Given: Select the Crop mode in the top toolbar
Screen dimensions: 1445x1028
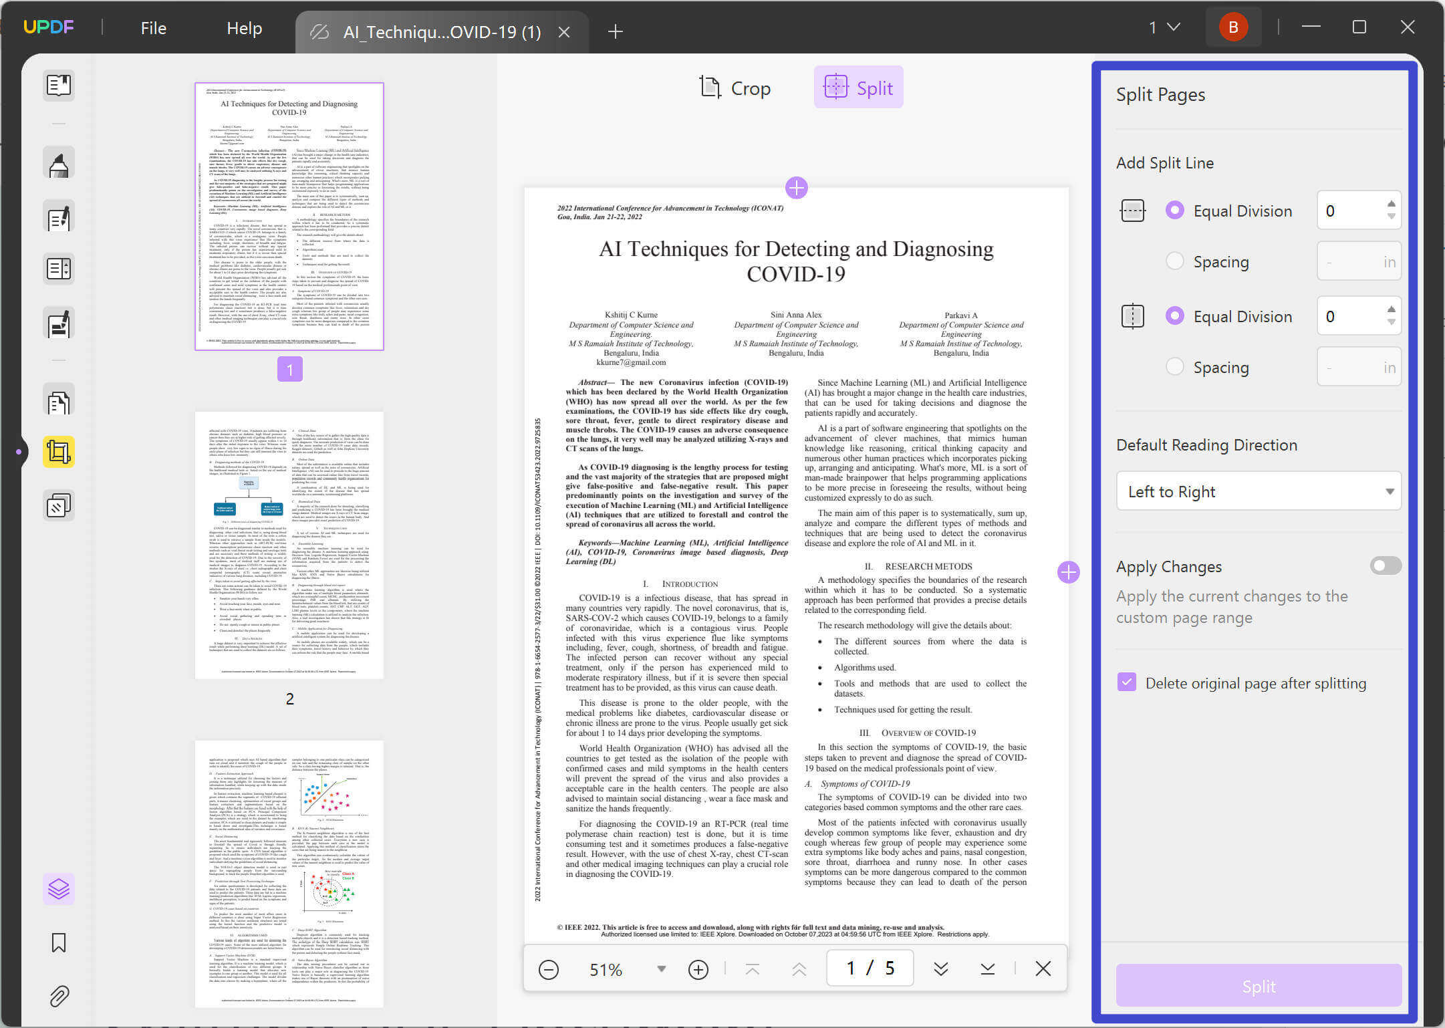Looking at the screenshot, I should 736,88.
